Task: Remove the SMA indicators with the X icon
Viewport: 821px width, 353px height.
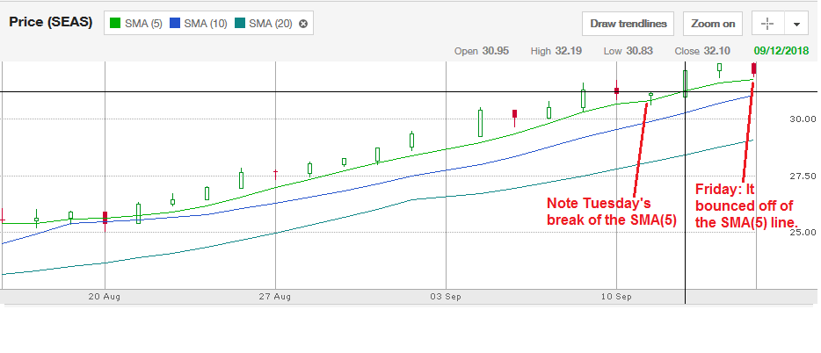Action: point(303,24)
